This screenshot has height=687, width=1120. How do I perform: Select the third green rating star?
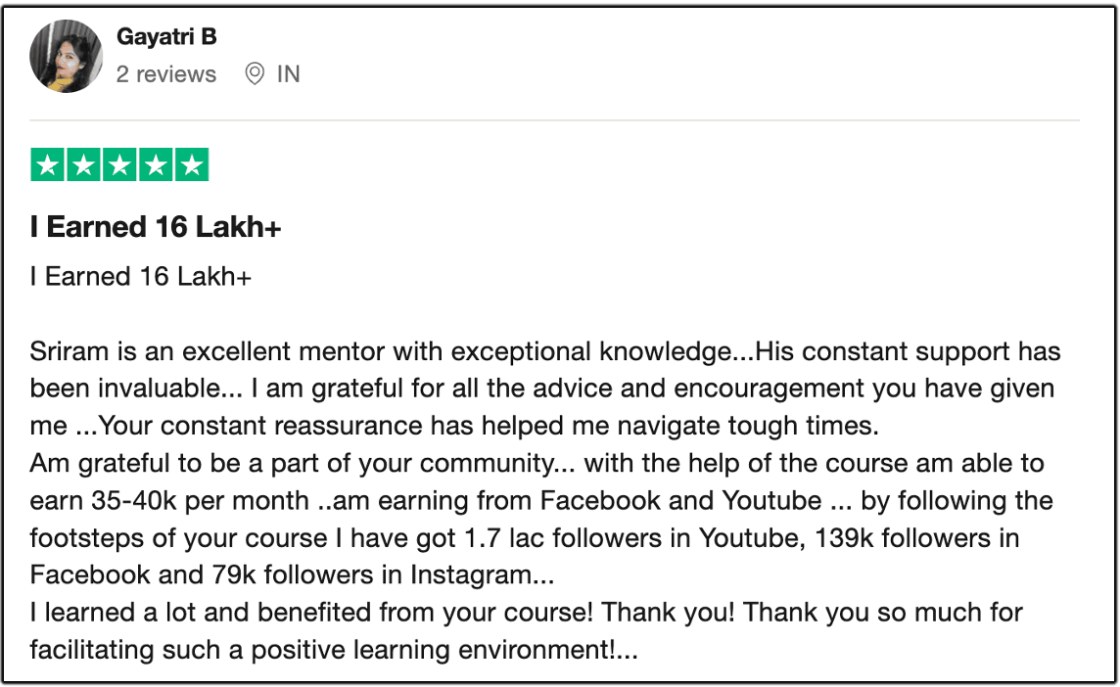[119, 164]
